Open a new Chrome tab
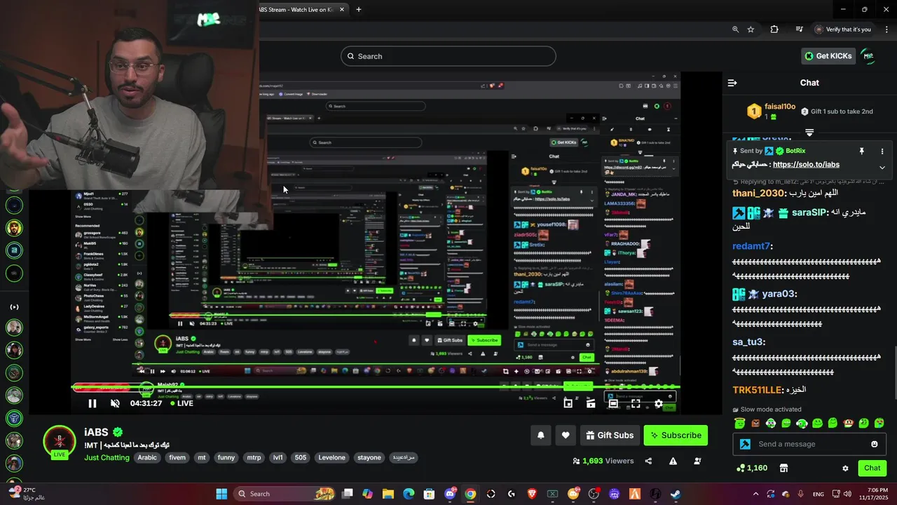897x505 pixels. [359, 9]
